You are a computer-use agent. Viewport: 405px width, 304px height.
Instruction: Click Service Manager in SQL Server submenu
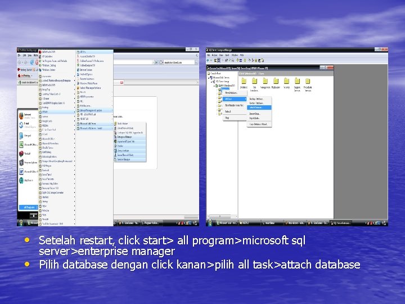(x=130, y=159)
